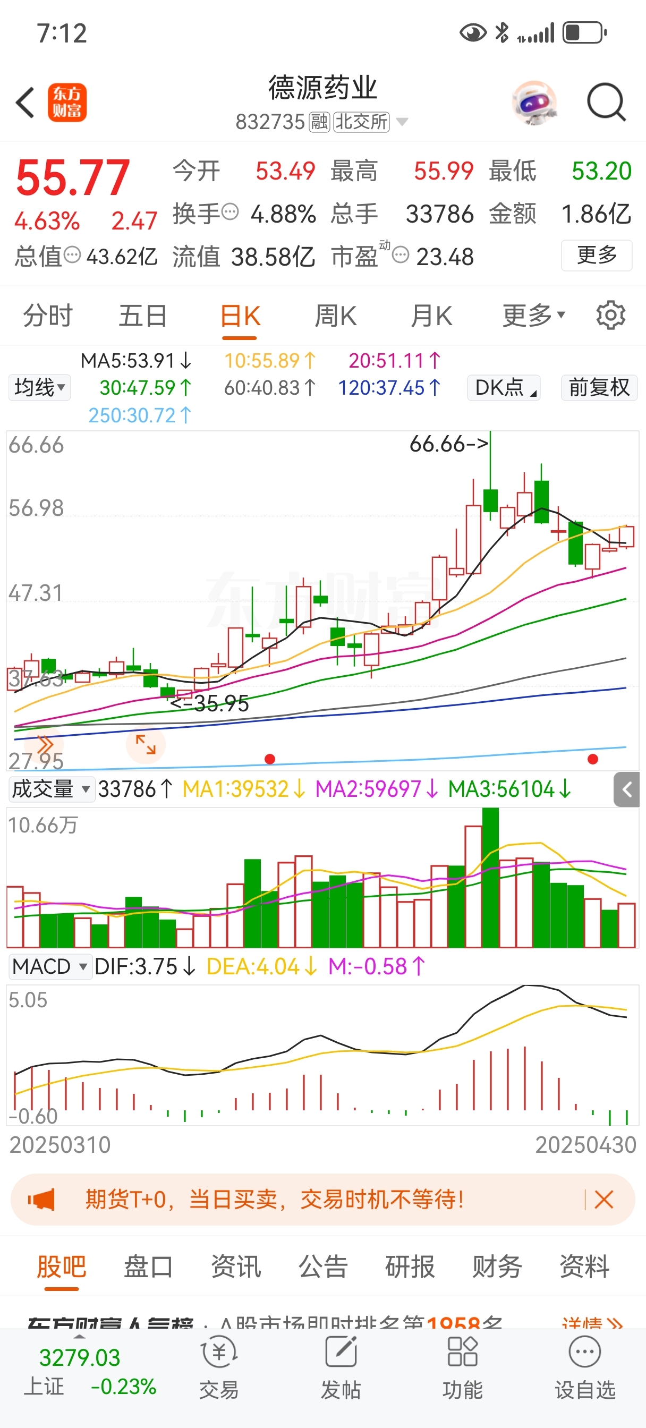Tap the DIF:3.75 value
Viewport: 646px width, 1428px height.
pos(144,966)
